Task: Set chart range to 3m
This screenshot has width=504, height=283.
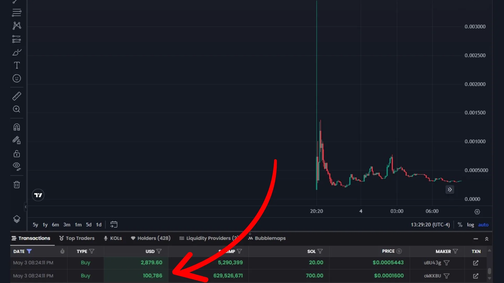Action: coord(67,225)
